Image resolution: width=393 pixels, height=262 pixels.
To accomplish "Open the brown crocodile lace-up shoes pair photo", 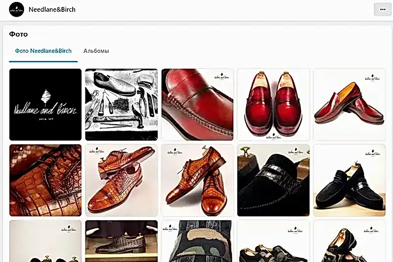I will click(197, 180).
